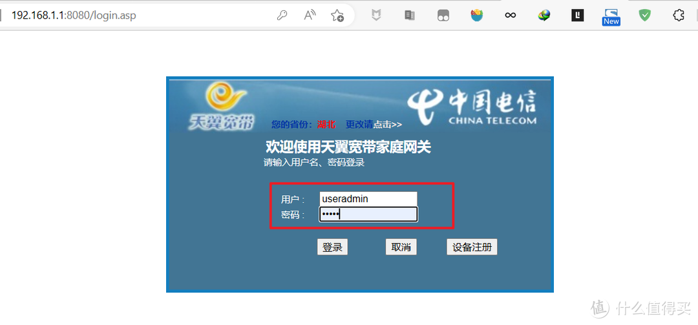Click the text 请输入用户名、密码登录
The height and width of the screenshot is (325, 698).
point(314,163)
